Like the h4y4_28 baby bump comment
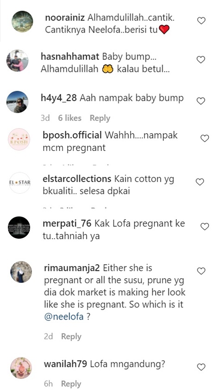 click(201, 101)
